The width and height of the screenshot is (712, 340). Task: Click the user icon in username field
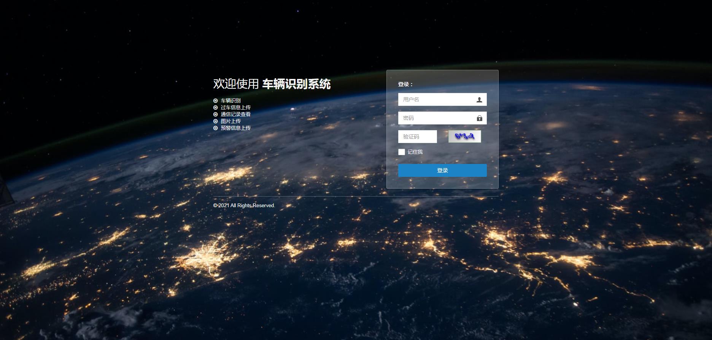point(479,100)
